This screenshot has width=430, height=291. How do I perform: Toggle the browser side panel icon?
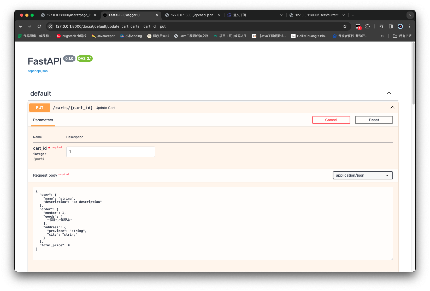[x=391, y=26]
